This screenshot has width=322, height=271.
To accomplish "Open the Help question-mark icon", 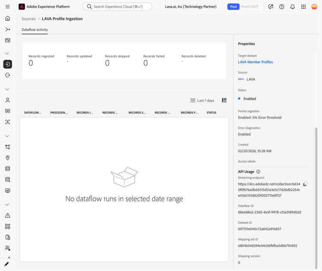I will click(282, 6).
